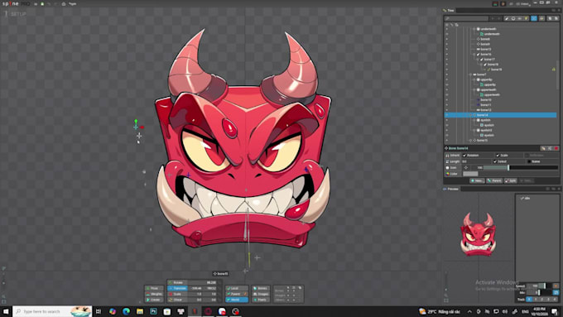
Task: Activate the Scale transform tool
Action: coord(177,294)
